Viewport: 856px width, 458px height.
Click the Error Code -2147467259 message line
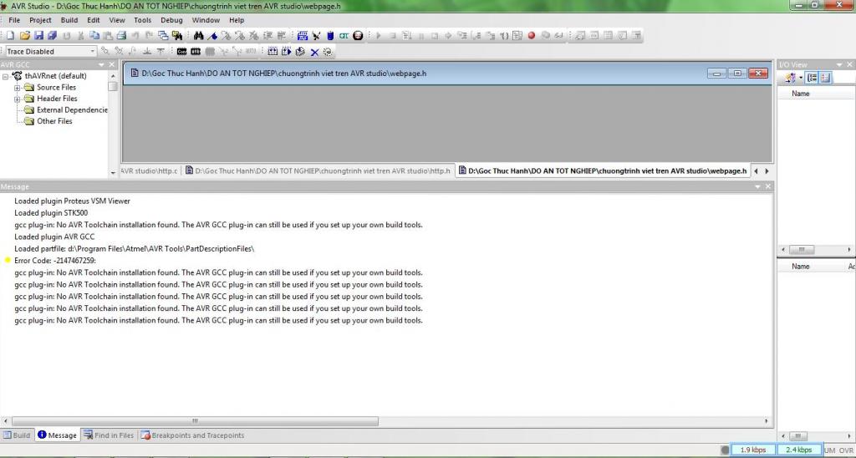(55, 261)
